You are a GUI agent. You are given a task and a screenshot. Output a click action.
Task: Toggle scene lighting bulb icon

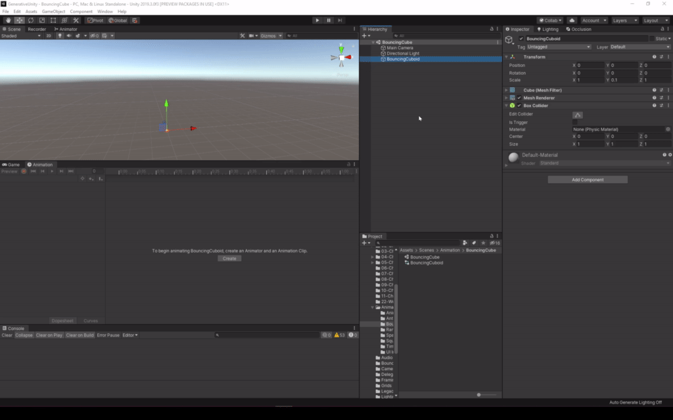click(x=60, y=35)
